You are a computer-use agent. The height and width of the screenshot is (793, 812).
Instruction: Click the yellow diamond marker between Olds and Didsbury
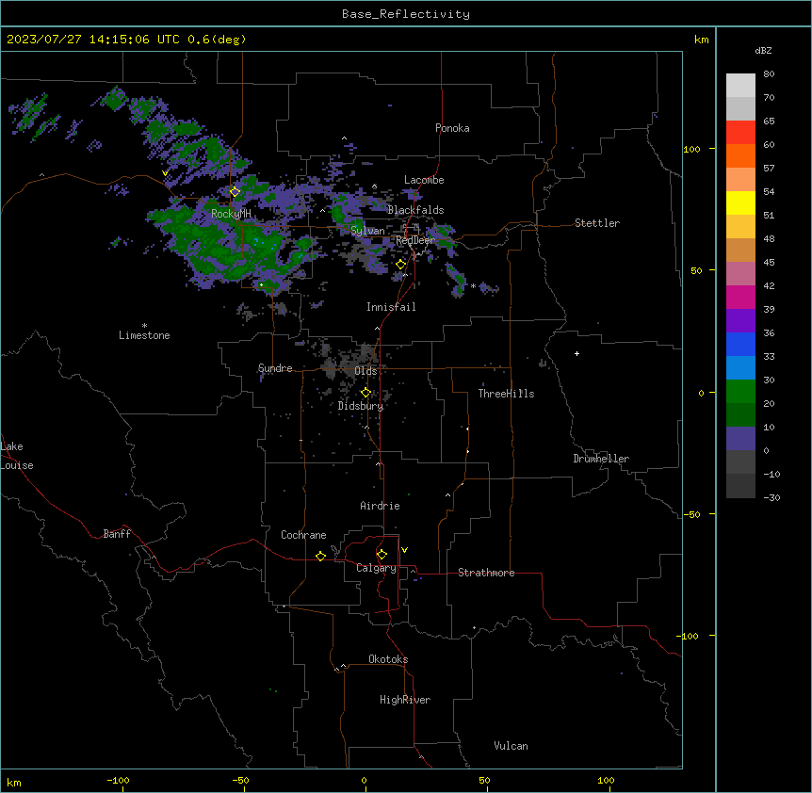point(365,393)
